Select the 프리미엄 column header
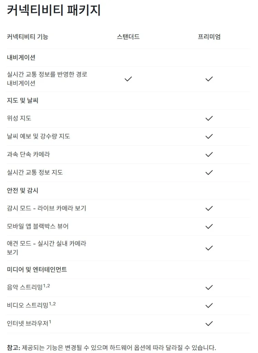 [x=209, y=37]
